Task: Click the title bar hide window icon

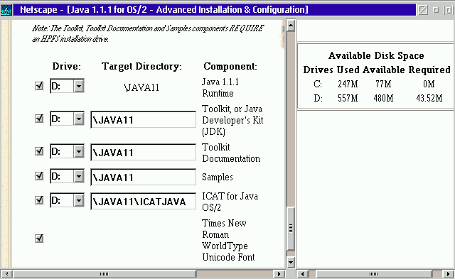Action: click(x=423, y=10)
